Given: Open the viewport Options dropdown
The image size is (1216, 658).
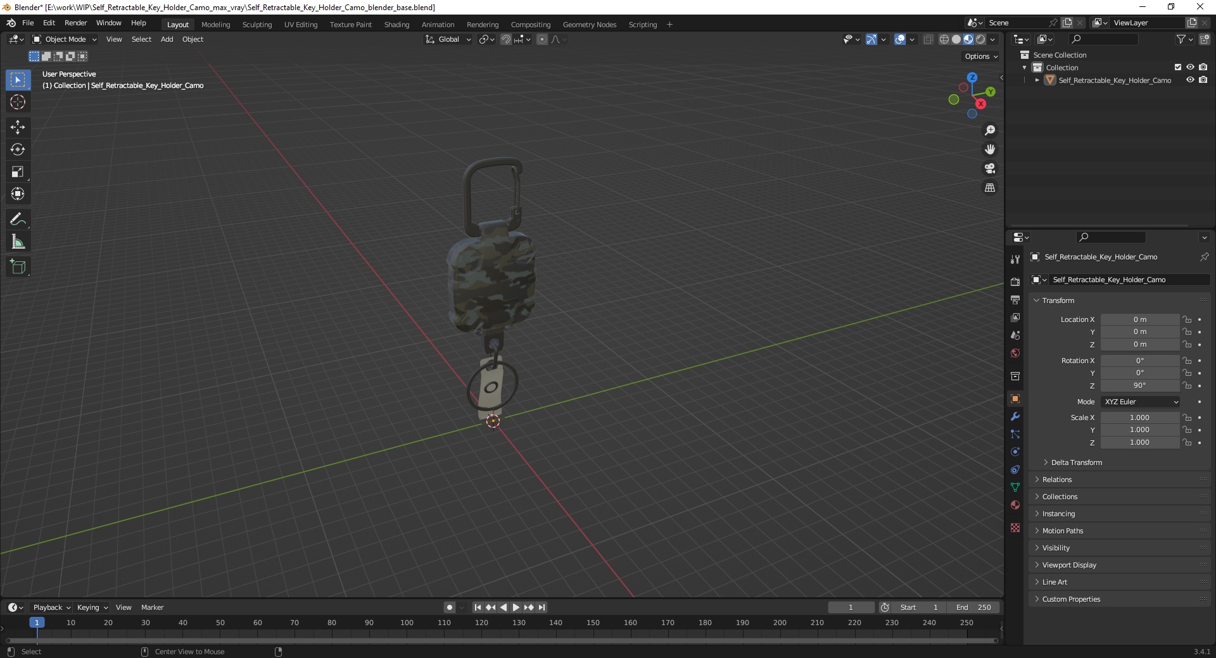Looking at the screenshot, I should pos(980,56).
